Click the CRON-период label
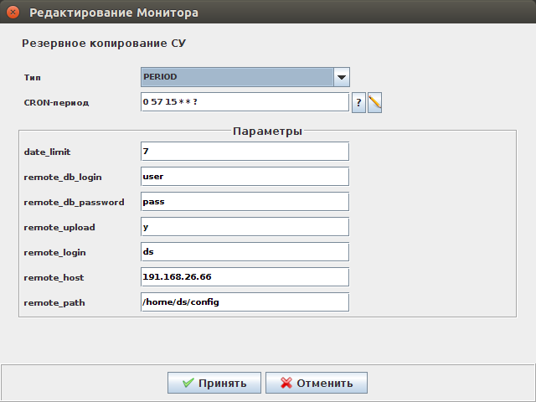This screenshot has width=536, height=402. (56, 103)
